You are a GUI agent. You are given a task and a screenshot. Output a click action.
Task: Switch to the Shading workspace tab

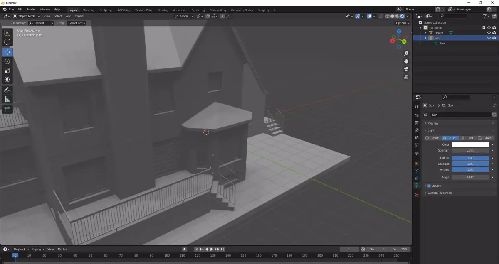(163, 10)
